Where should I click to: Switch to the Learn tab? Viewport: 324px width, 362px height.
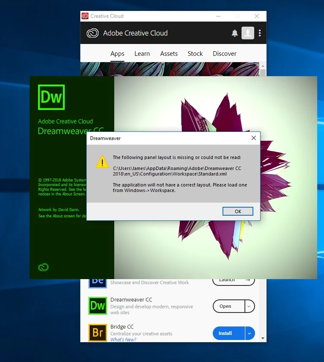coord(142,54)
